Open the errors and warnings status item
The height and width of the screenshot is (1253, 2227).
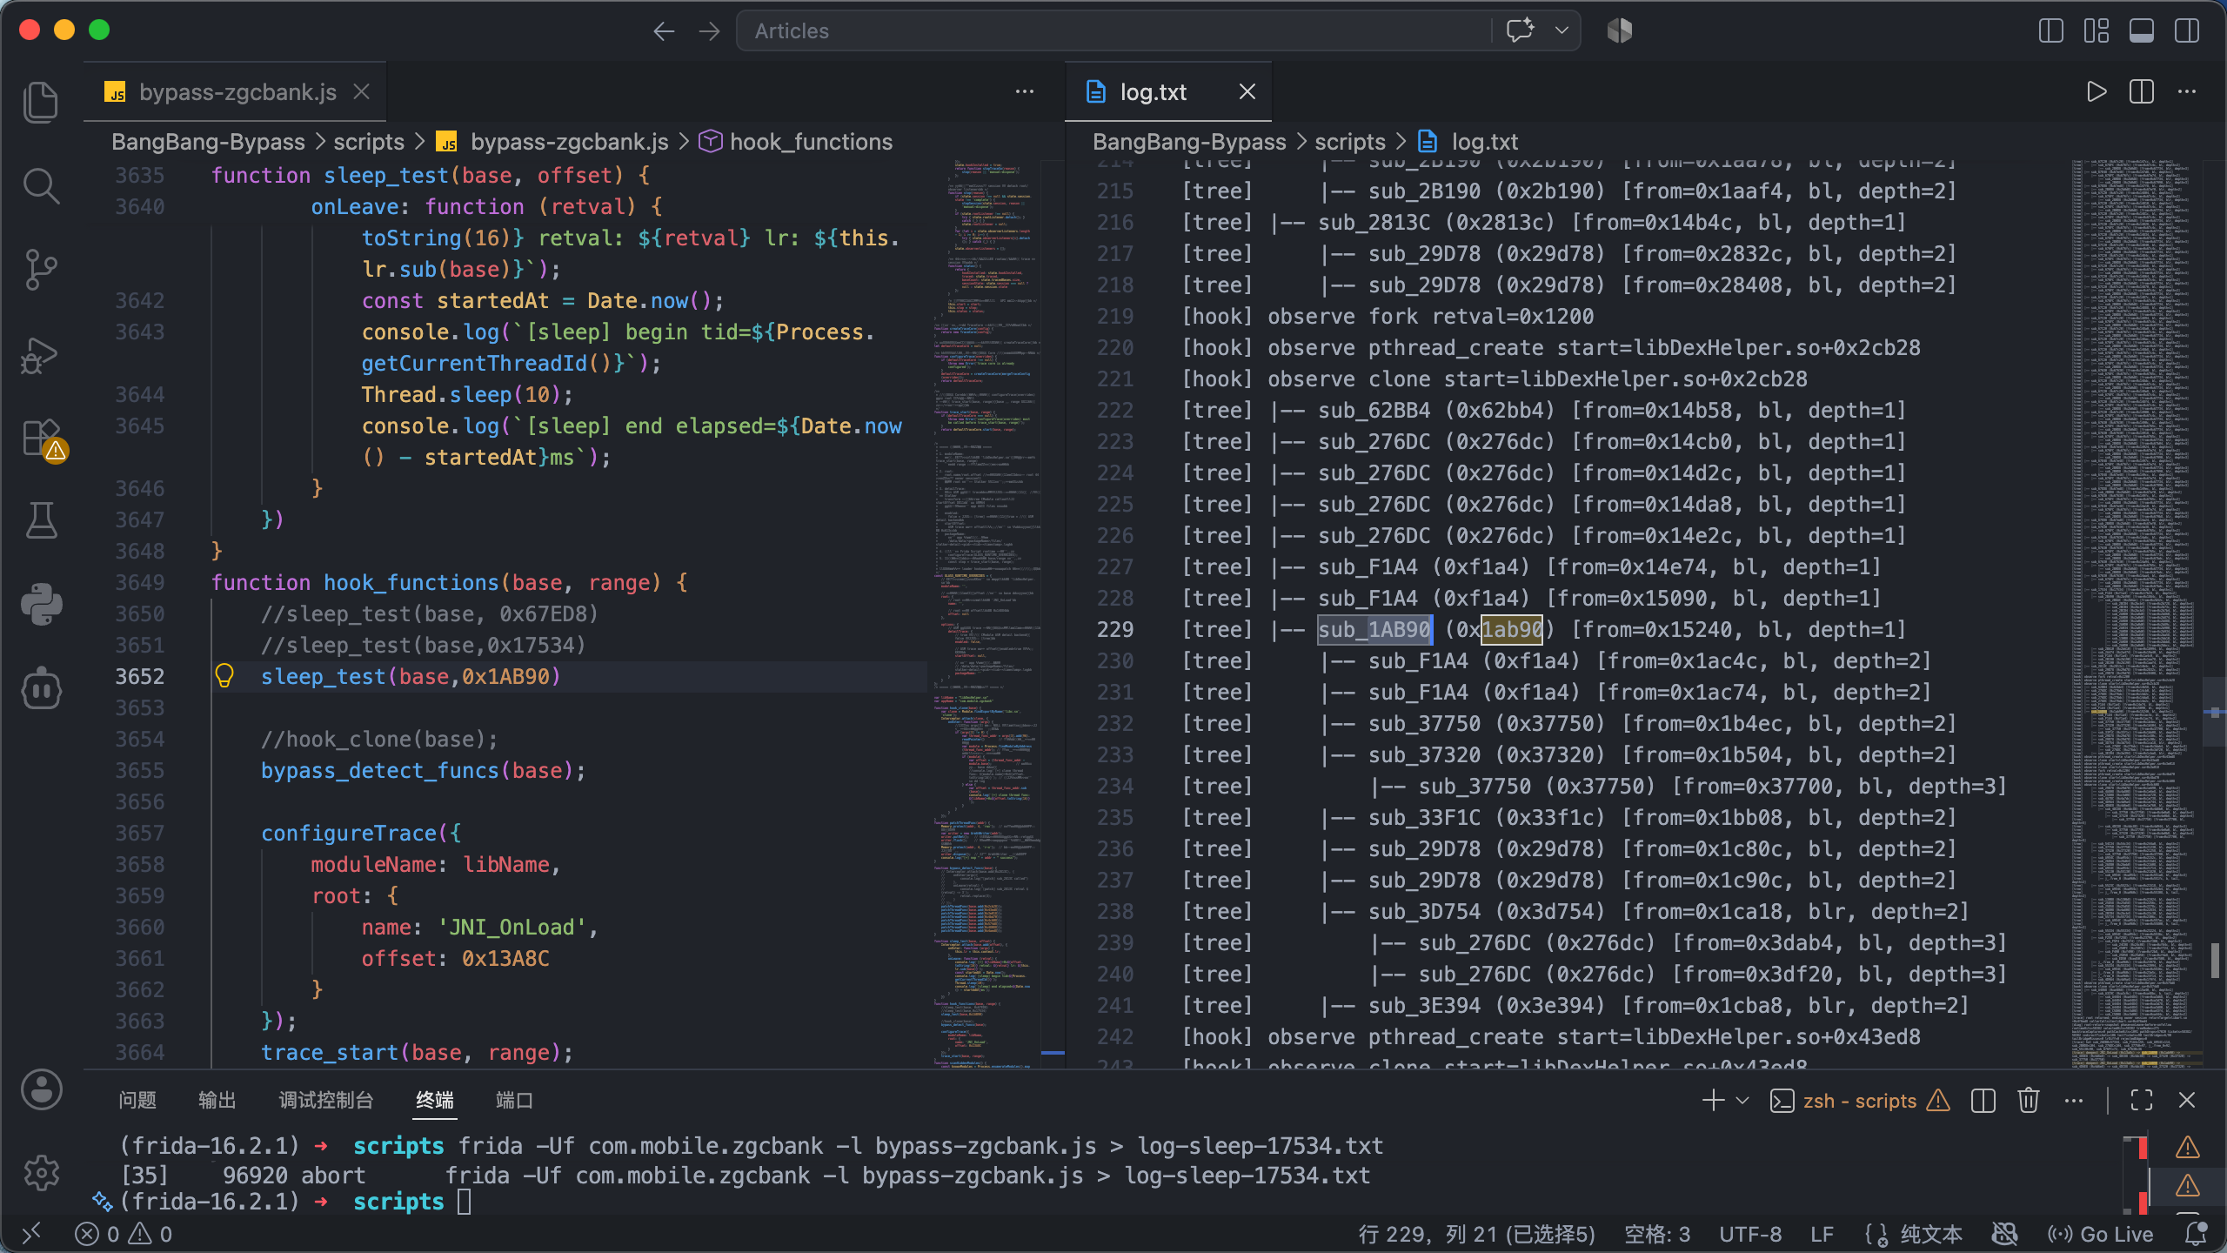point(124,1234)
